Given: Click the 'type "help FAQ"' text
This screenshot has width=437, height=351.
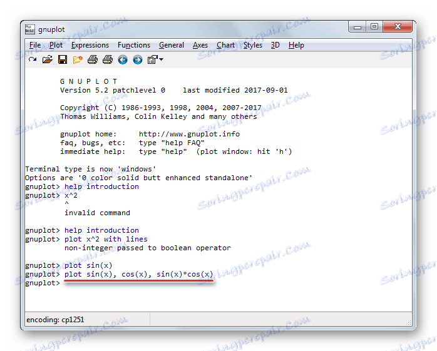Looking at the screenshot, I should click(x=172, y=143).
